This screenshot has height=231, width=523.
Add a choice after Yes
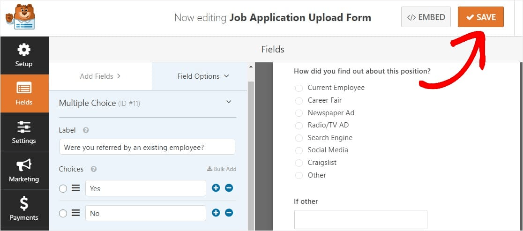pos(216,188)
